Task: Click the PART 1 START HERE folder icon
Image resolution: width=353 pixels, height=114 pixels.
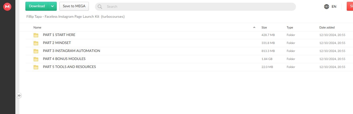Action: coord(36,35)
